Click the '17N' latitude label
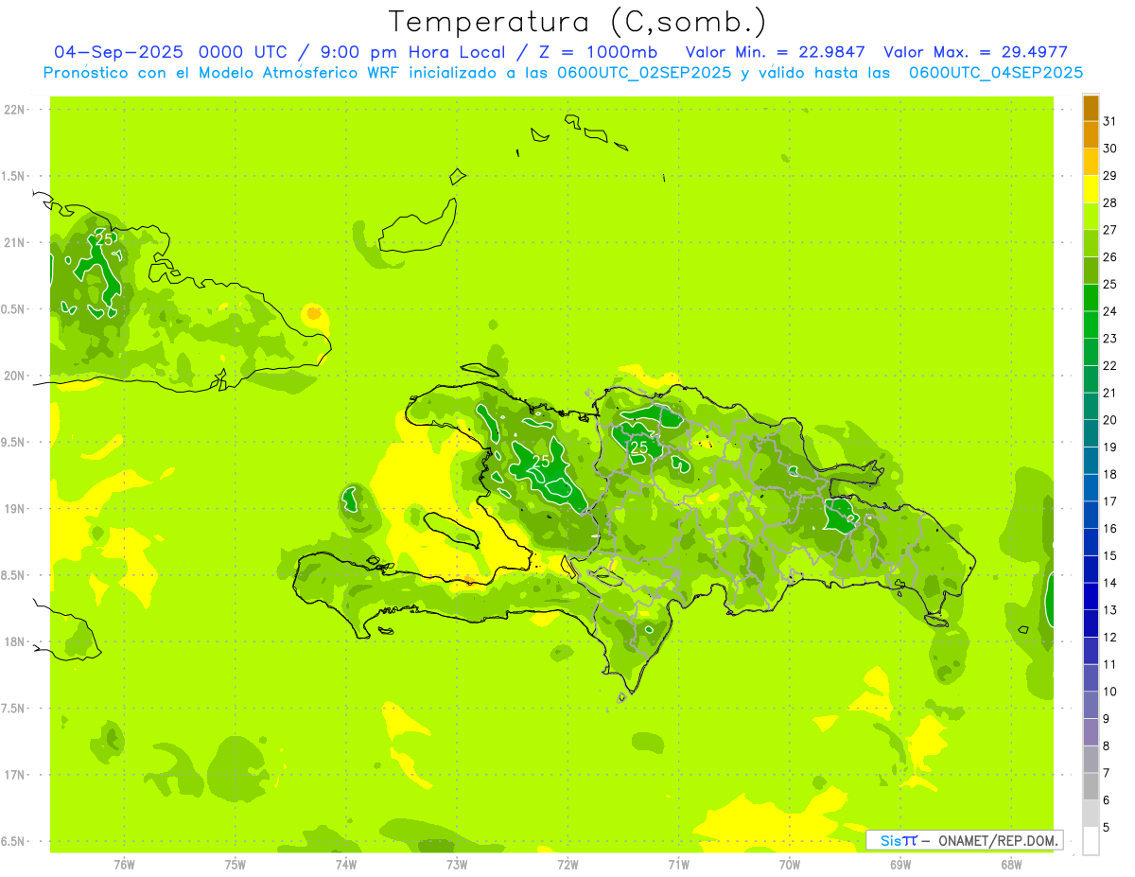Screen dimensions: 1135x877 [15, 775]
